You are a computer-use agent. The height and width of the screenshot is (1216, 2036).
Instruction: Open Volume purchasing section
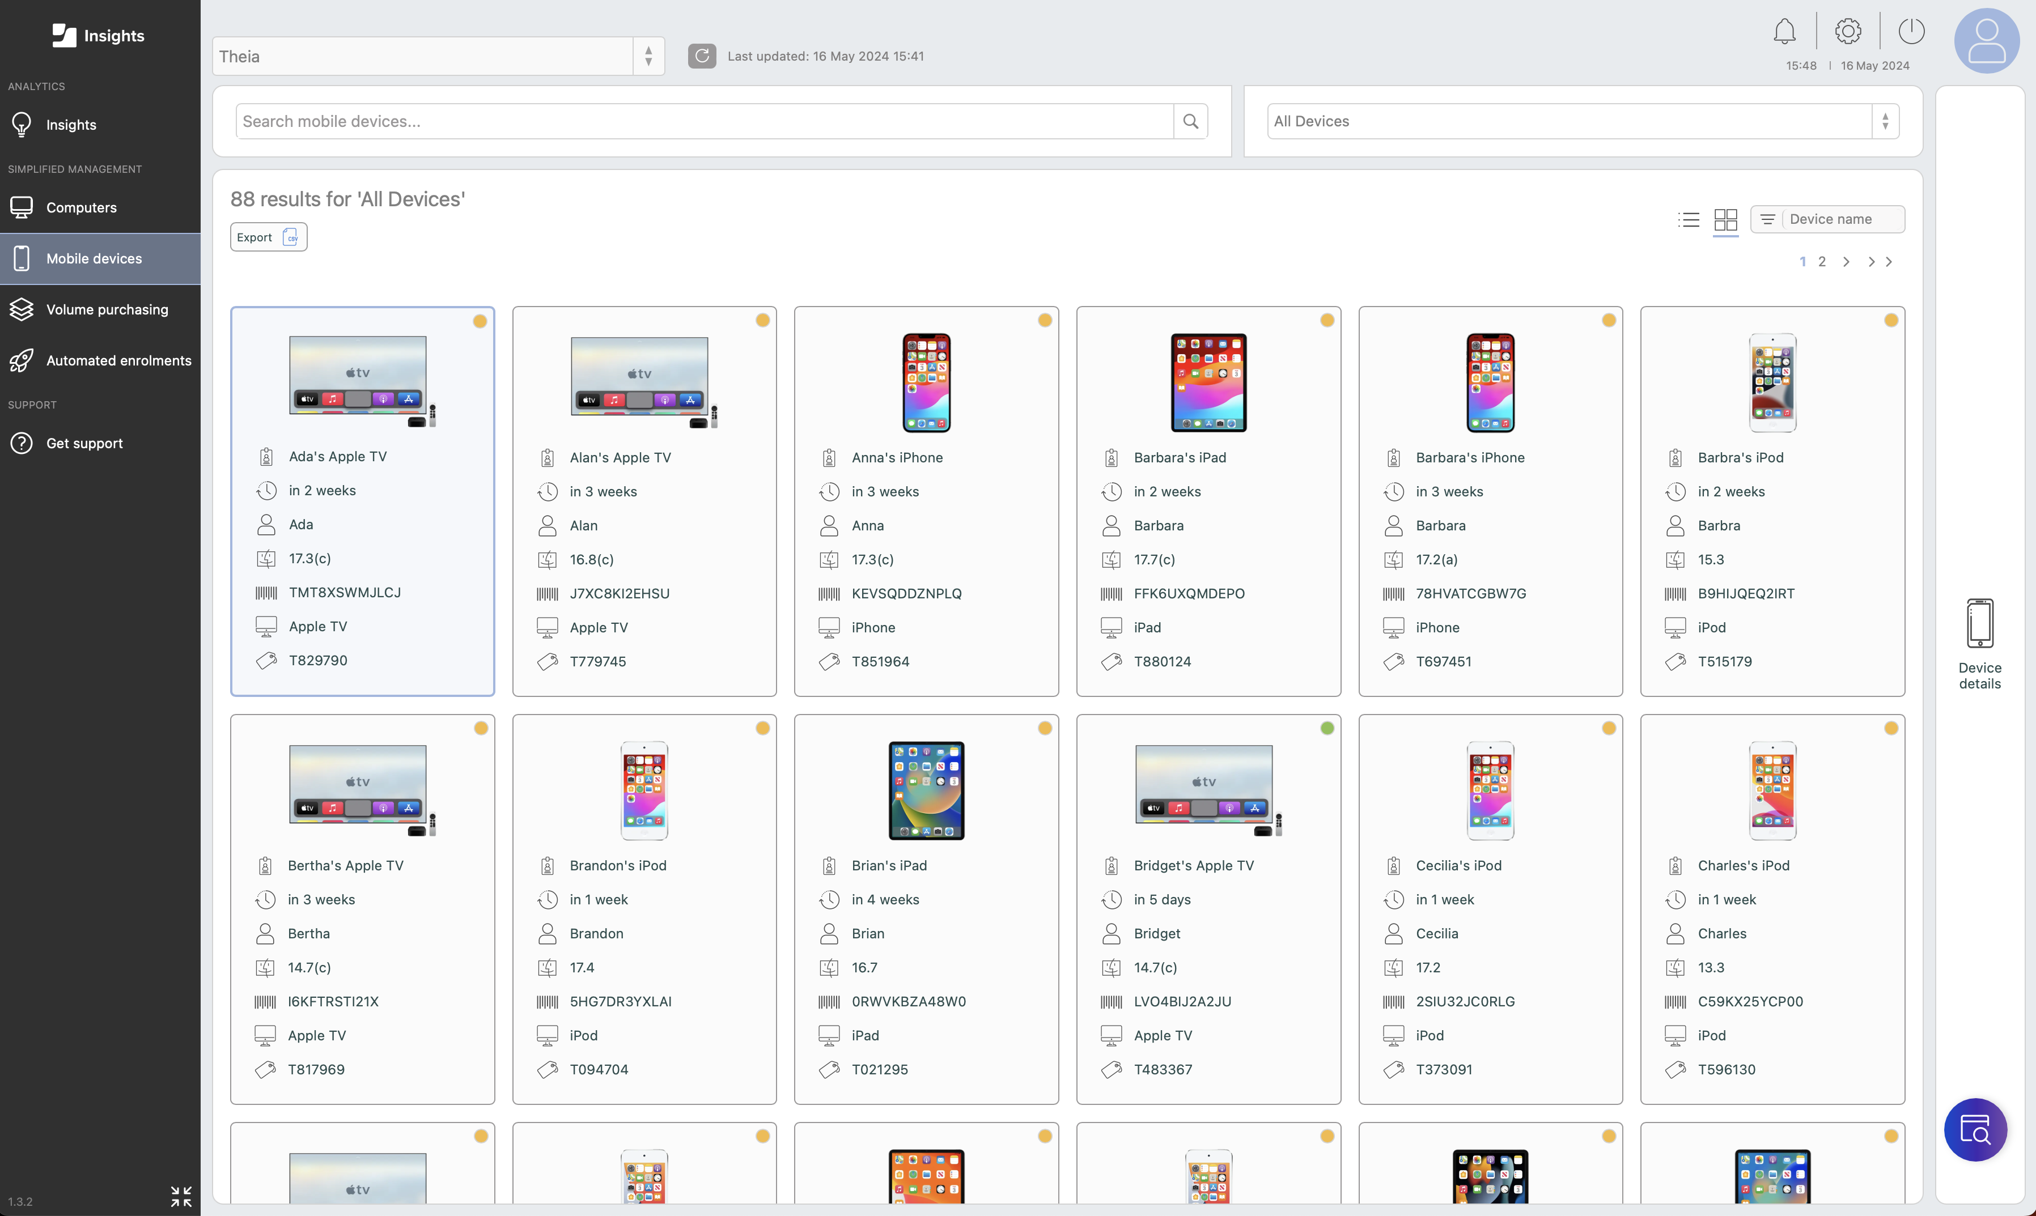100,309
